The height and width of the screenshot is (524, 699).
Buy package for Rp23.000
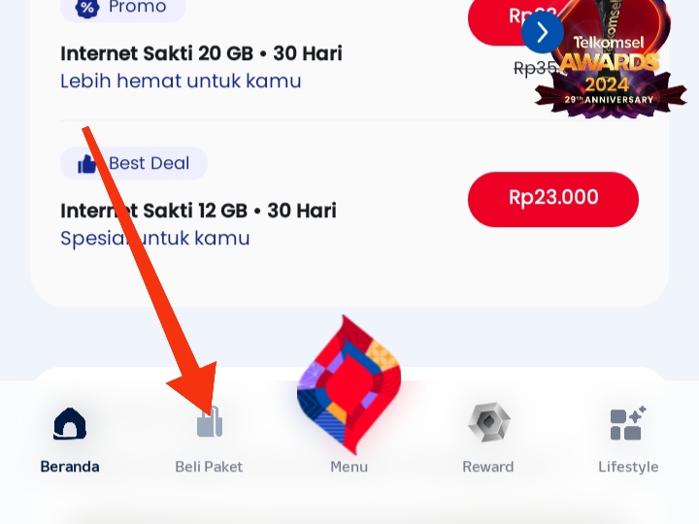553,199
